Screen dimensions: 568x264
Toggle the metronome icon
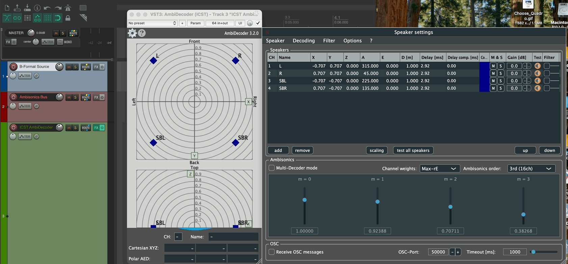pos(68,7)
